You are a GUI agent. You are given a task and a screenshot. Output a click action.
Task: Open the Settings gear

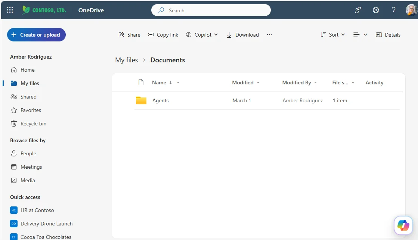[376, 10]
